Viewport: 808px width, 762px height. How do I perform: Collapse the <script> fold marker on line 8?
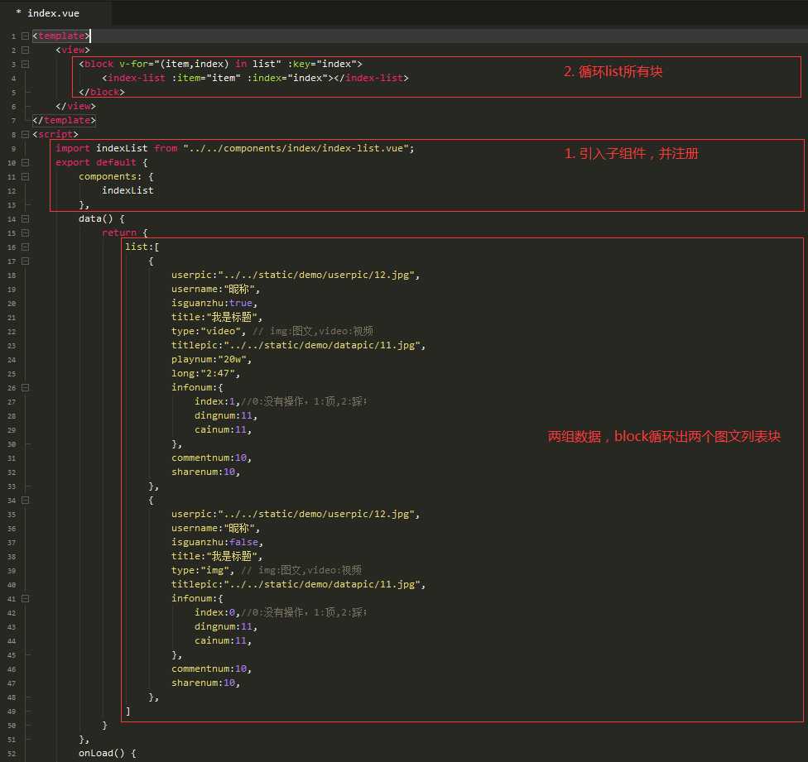coord(25,134)
